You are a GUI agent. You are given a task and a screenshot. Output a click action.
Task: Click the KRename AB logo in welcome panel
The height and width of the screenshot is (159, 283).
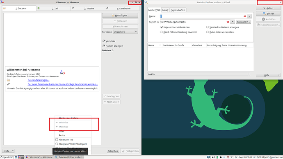[62, 72]
